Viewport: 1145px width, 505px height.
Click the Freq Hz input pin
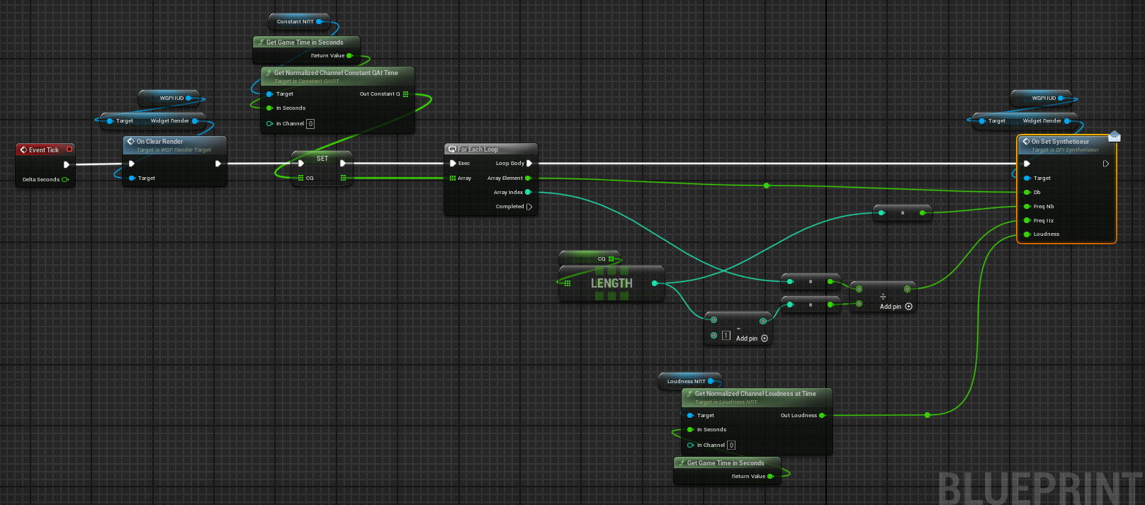click(1027, 220)
